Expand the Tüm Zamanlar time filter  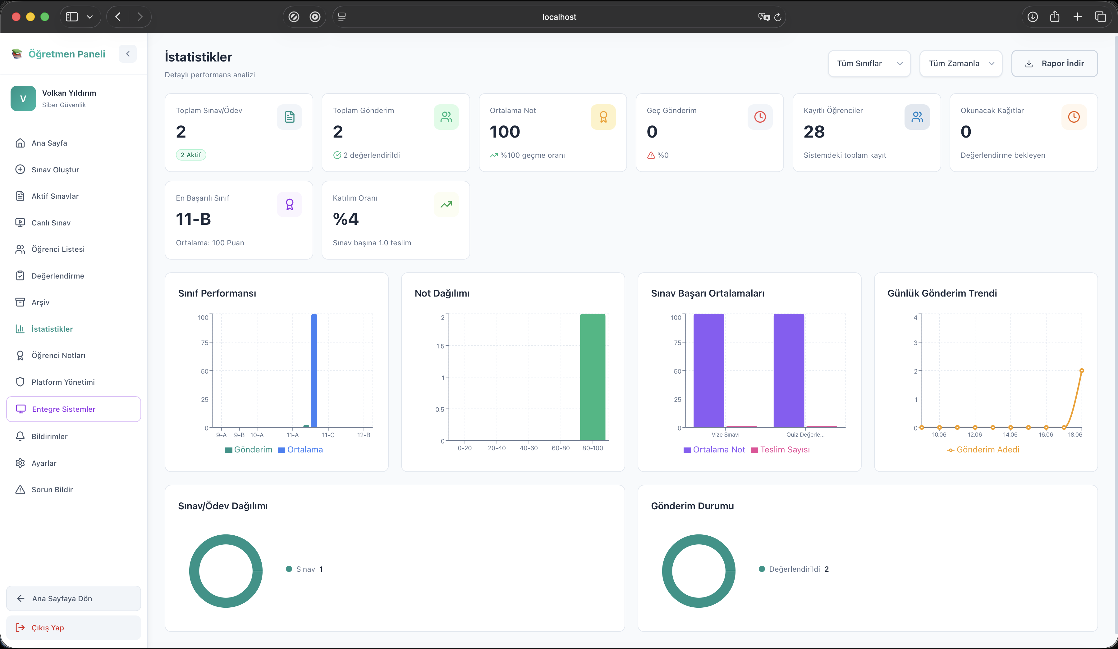point(961,63)
